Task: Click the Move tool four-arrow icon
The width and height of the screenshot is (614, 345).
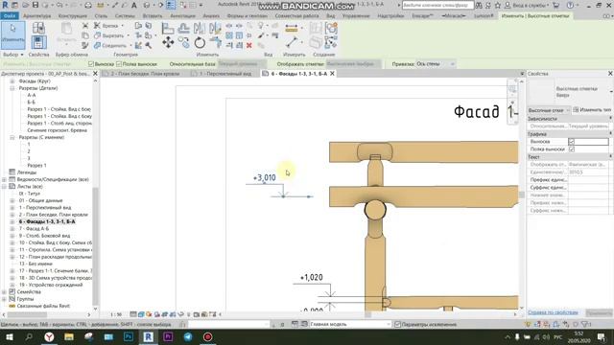Action: [168, 42]
